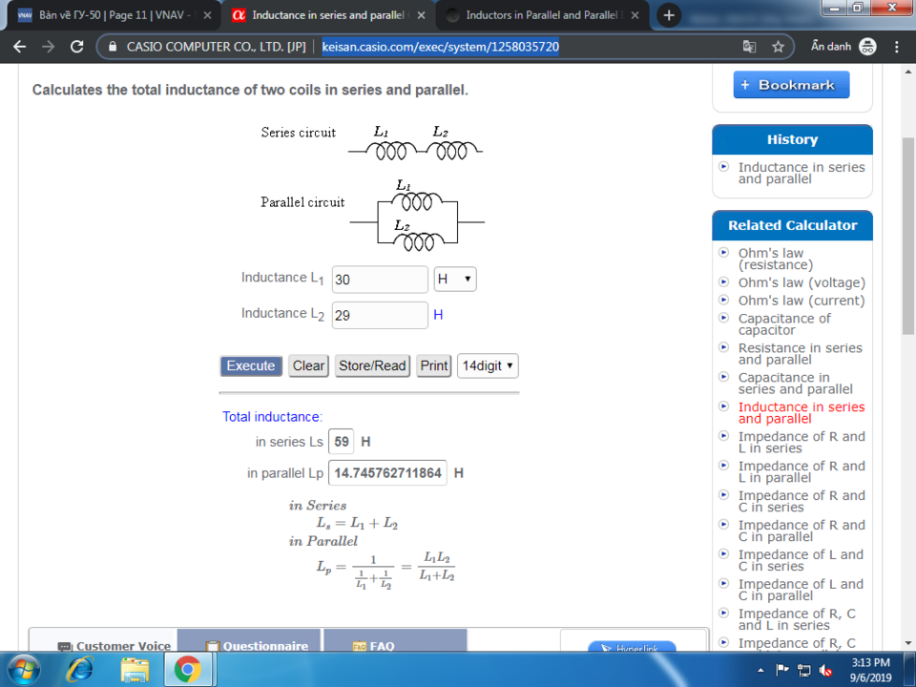Screen dimensions: 916x687
Task: Click the translate page icon in address bar
Action: click(749, 47)
